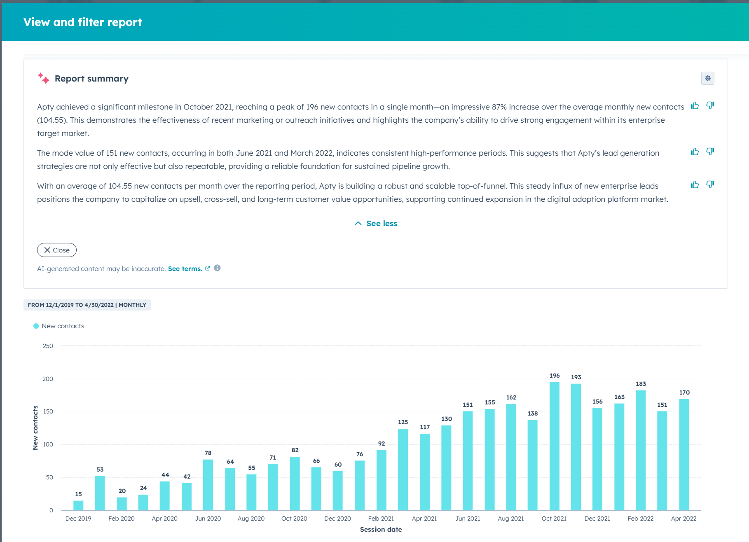This screenshot has height=542, width=749.
Task: Click the Apr 2022 bar labeled 170
Action: pos(684,455)
